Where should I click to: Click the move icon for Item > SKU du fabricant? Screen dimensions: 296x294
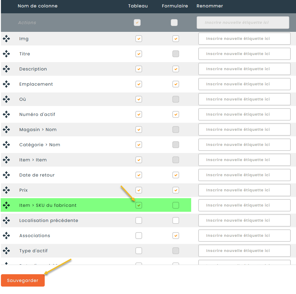coord(6,205)
